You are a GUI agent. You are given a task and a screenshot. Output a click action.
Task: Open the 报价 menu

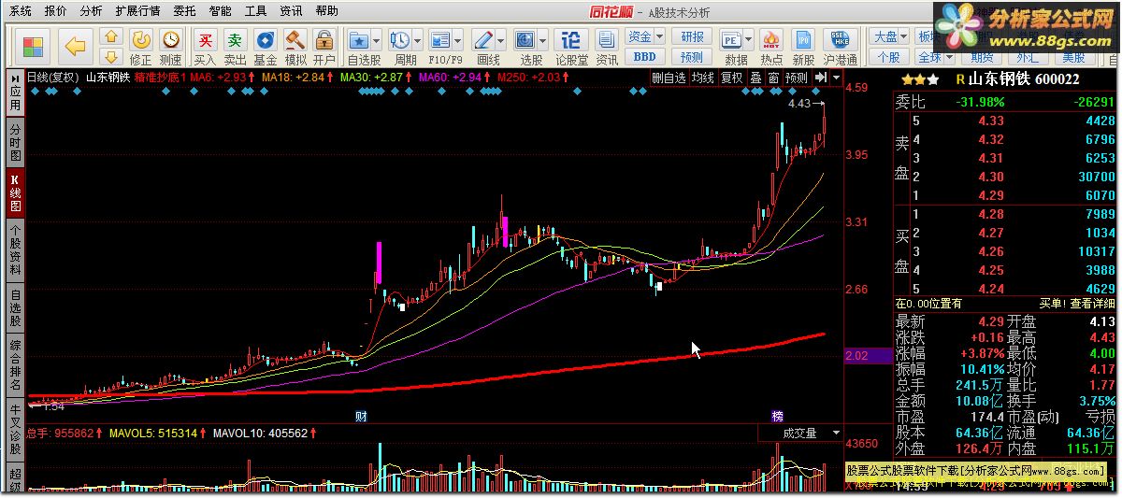click(56, 11)
